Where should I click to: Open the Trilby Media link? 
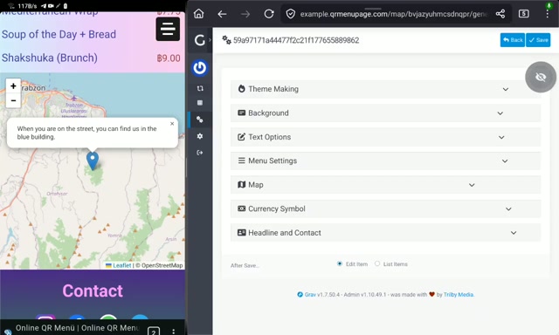[x=459, y=294]
